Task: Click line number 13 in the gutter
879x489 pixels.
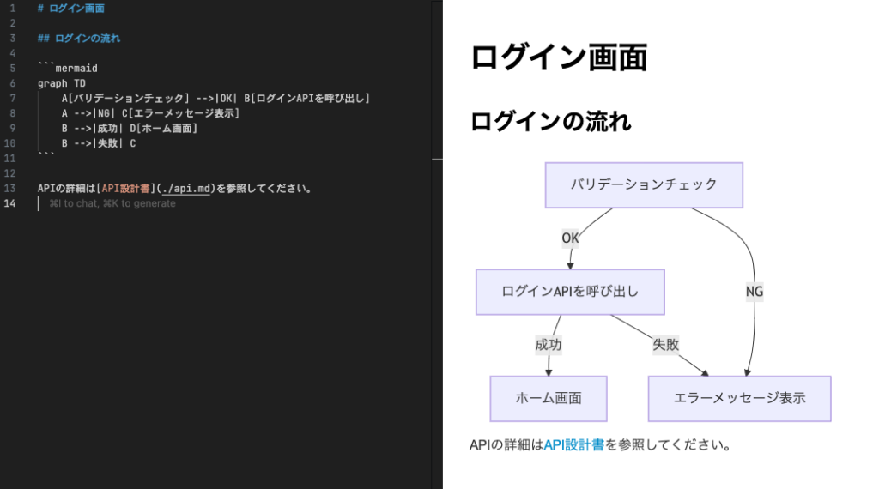Action: (x=9, y=189)
